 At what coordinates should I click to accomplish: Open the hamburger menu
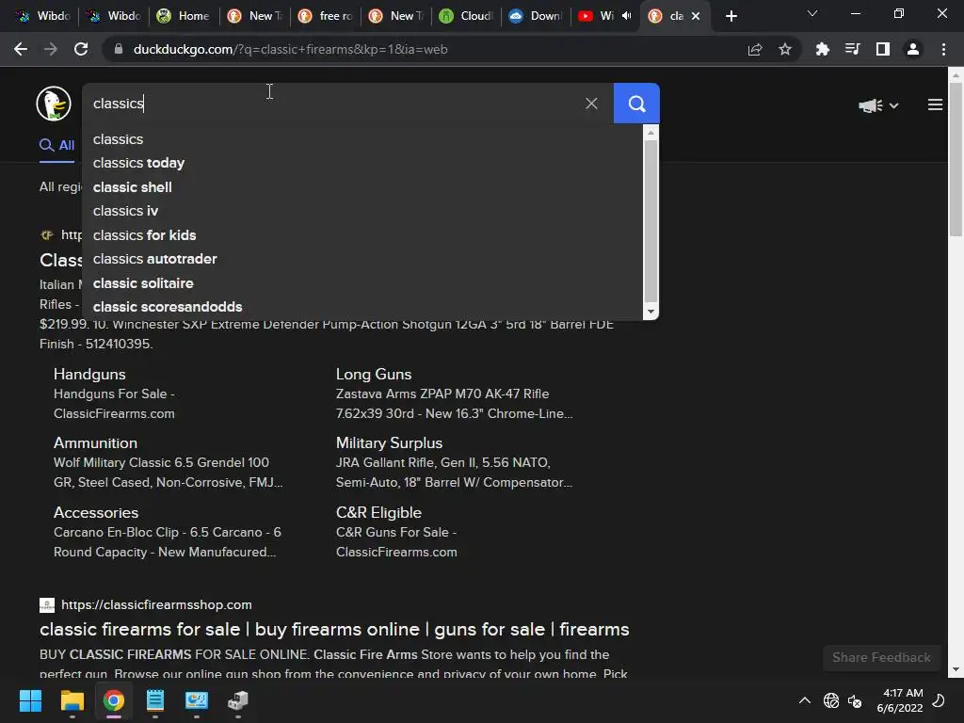click(x=935, y=105)
